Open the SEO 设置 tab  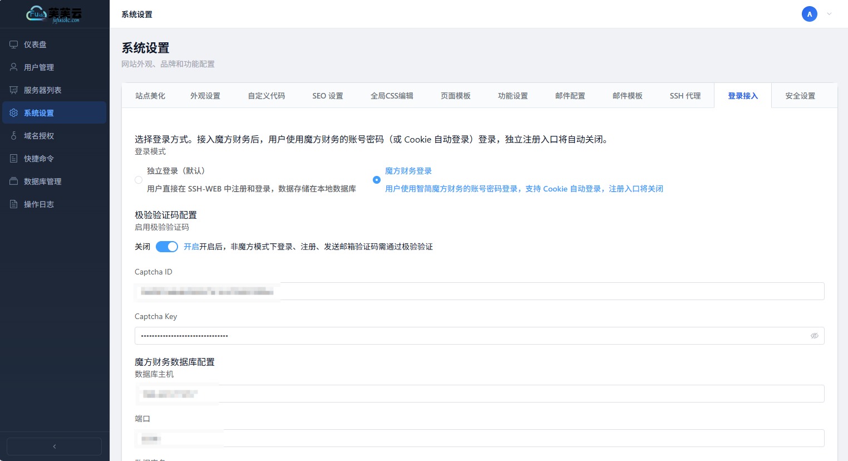pyautogui.click(x=328, y=96)
